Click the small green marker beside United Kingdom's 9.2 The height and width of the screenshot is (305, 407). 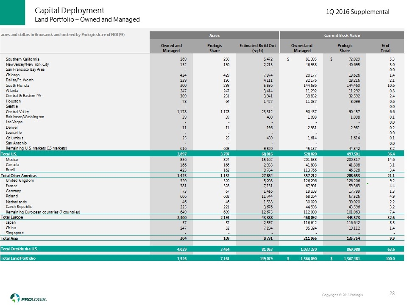tap(368, 184)
